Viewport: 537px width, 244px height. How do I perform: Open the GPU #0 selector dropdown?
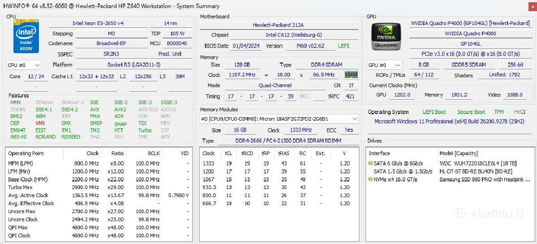(x=384, y=65)
